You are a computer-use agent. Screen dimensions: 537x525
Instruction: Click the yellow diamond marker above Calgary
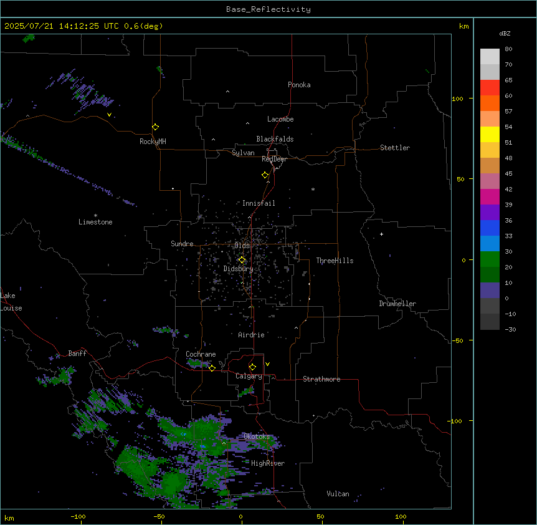(252, 367)
